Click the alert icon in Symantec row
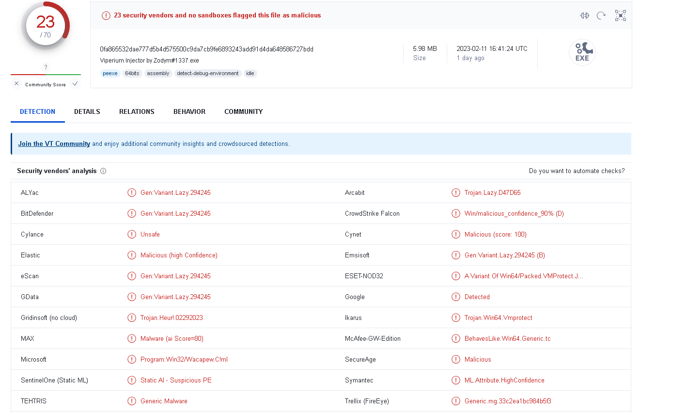687x413 pixels. coord(456,380)
